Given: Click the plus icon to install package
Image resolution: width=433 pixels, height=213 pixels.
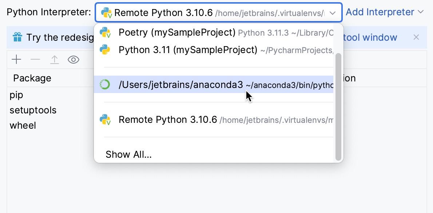Looking at the screenshot, I should [16, 60].
